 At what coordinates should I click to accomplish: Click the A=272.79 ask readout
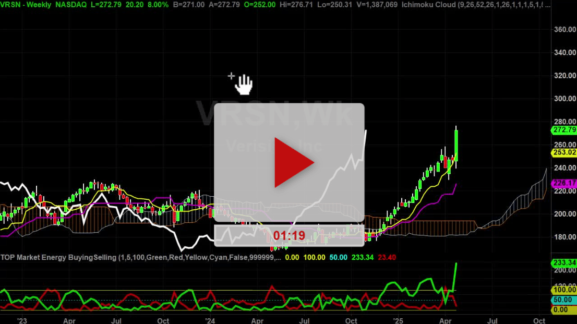(223, 5)
